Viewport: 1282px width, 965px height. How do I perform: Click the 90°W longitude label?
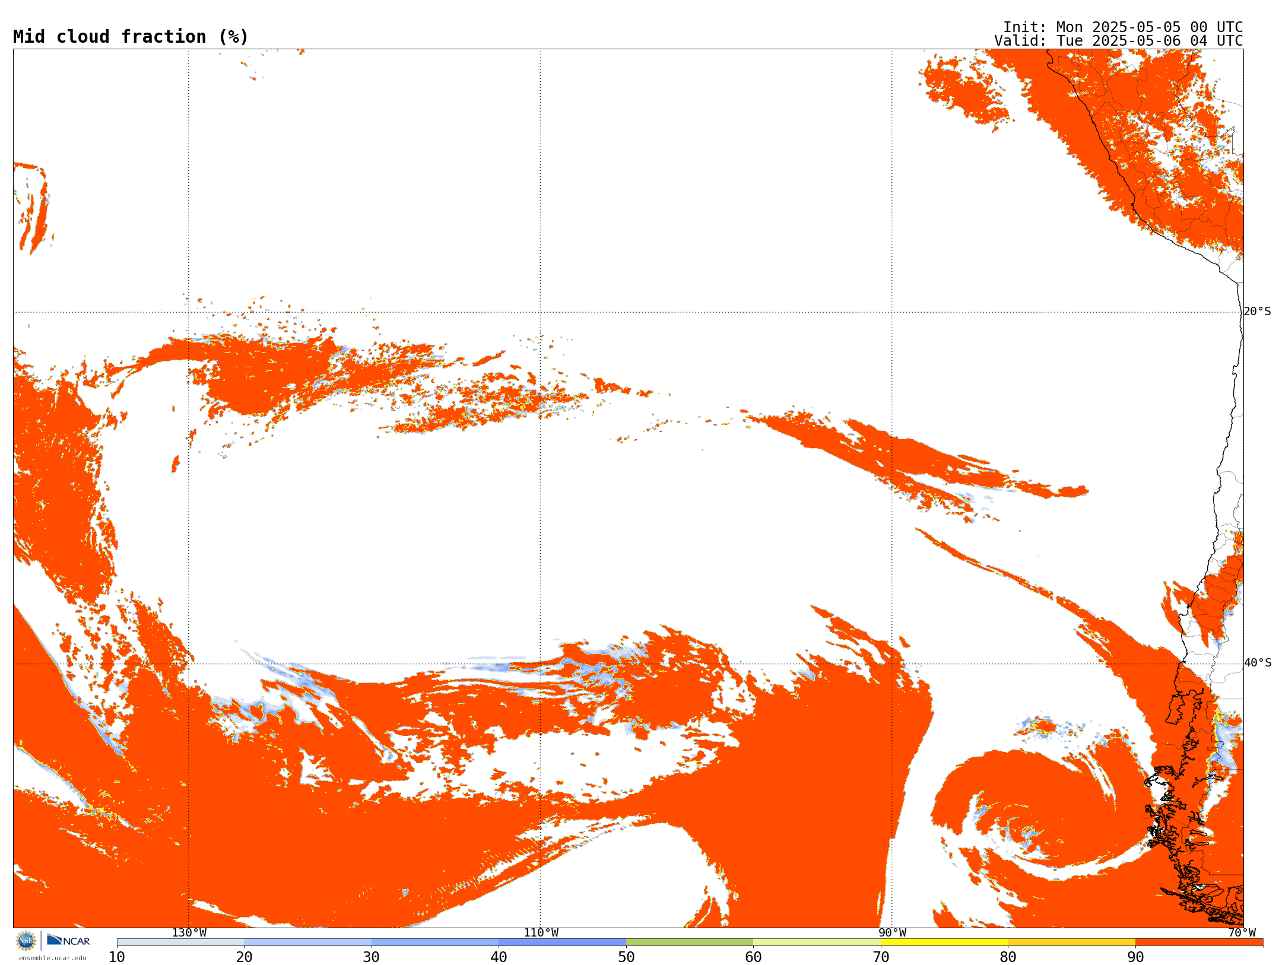coord(892,933)
